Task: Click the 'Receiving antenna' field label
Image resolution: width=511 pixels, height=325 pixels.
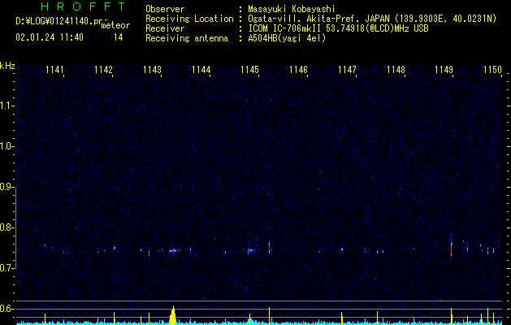Action: pyautogui.click(x=187, y=38)
